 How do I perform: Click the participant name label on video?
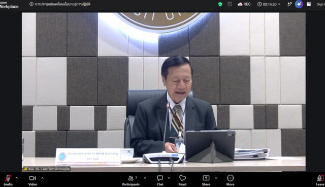(49, 169)
